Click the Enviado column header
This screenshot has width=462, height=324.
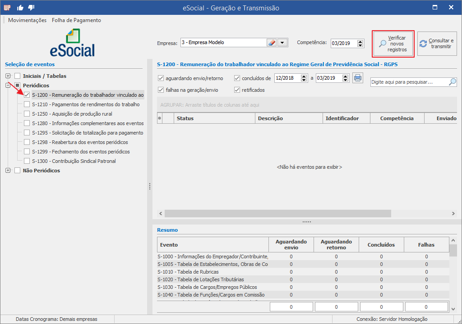(x=441, y=118)
